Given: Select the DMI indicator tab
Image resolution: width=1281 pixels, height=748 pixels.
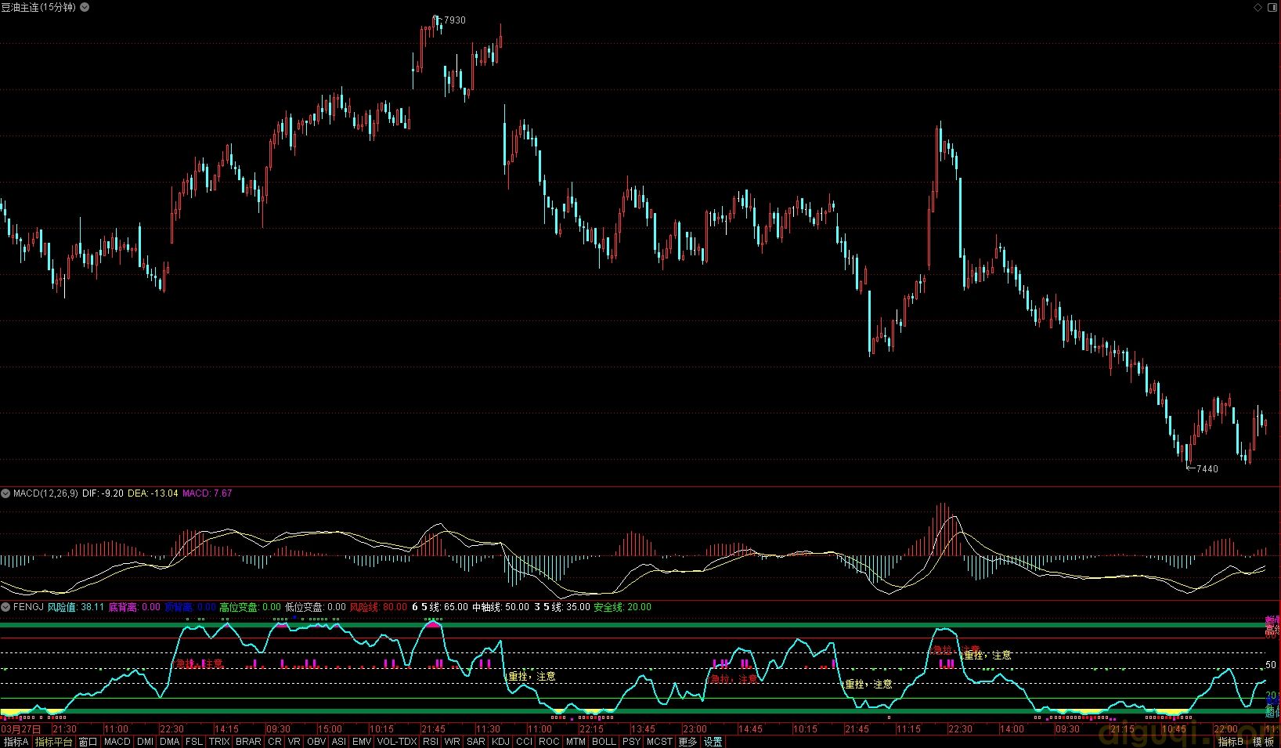Looking at the screenshot, I should pyautogui.click(x=146, y=742).
